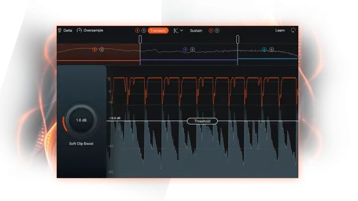This screenshot has width=358, height=201.
Task: Switch to the Sustain tab
Action: [196, 30]
